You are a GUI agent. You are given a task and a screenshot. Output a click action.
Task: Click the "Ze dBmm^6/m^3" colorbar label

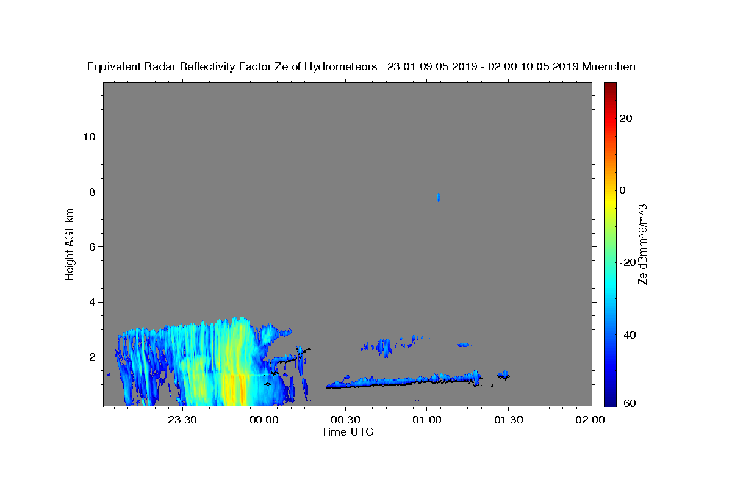click(x=642, y=245)
